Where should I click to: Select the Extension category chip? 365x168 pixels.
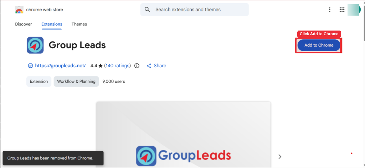[39, 81]
